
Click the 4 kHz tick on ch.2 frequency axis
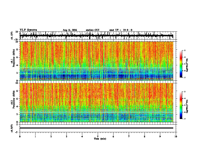[17, 106]
